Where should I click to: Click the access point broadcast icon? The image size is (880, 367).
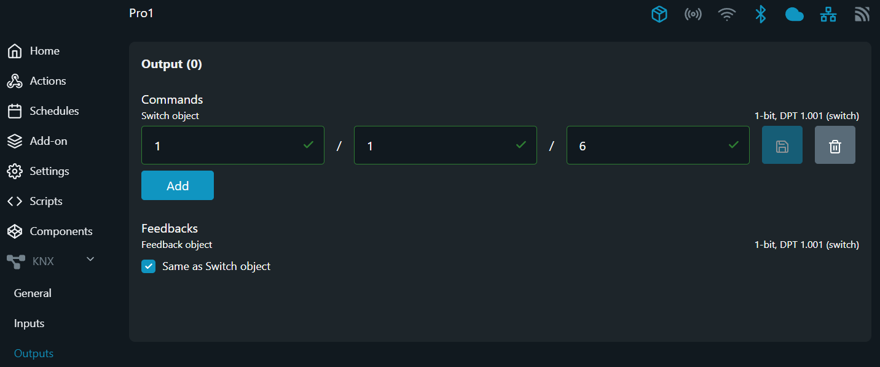tap(693, 15)
